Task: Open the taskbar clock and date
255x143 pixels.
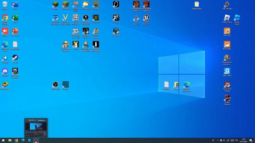Action: [243, 140]
